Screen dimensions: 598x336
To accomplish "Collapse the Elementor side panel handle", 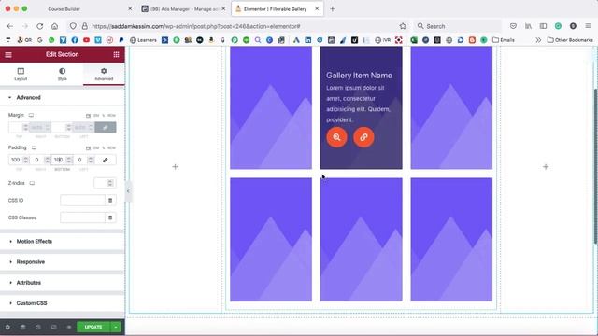I will coord(128,190).
